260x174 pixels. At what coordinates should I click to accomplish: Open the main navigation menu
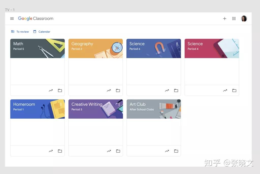pyautogui.click(x=12, y=18)
